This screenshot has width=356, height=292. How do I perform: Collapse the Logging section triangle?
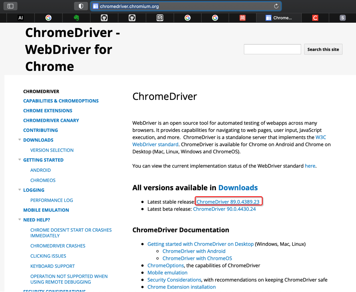click(x=20, y=190)
